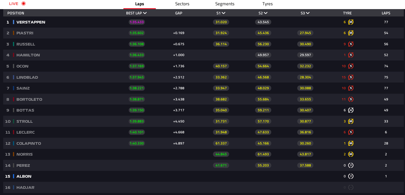Click Lindblad's tyre age 15
405x195 pixels.
coord(344,77)
